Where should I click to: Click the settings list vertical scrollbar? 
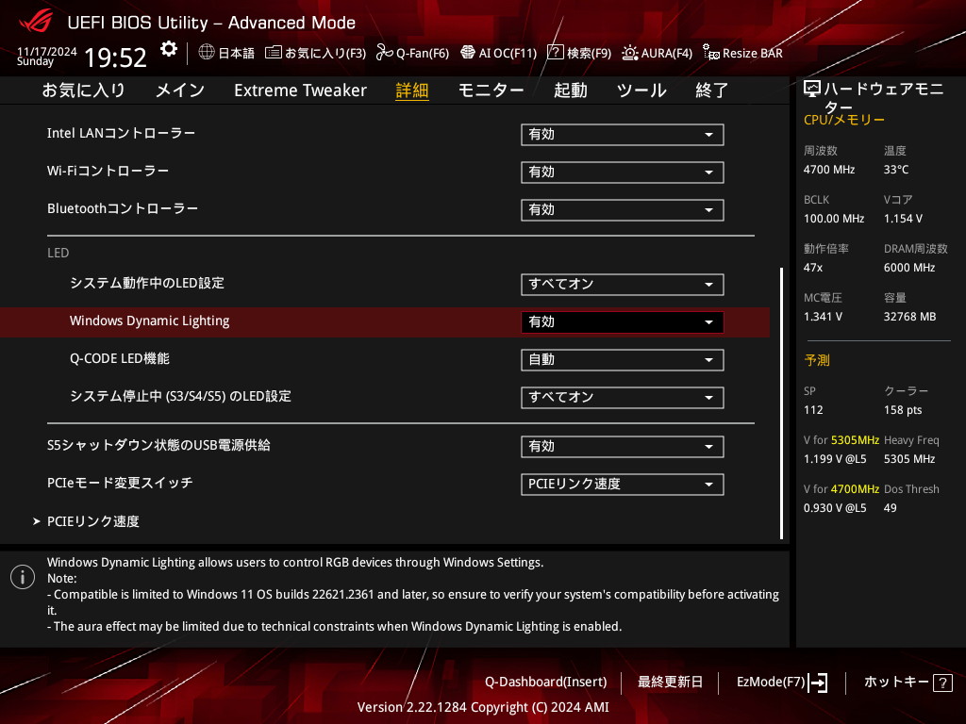click(x=782, y=403)
